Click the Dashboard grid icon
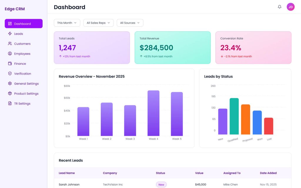The height and width of the screenshot is (188, 301). pyautogui.click(x=9, y=23)
